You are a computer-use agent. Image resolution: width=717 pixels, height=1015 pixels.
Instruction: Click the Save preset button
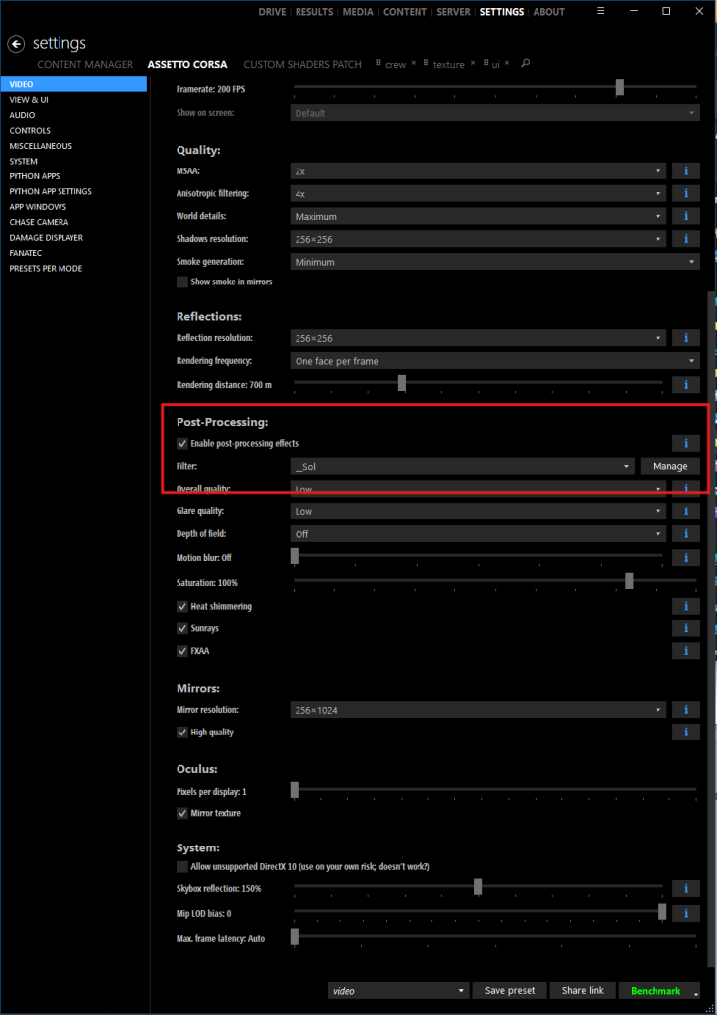[510, 991]
